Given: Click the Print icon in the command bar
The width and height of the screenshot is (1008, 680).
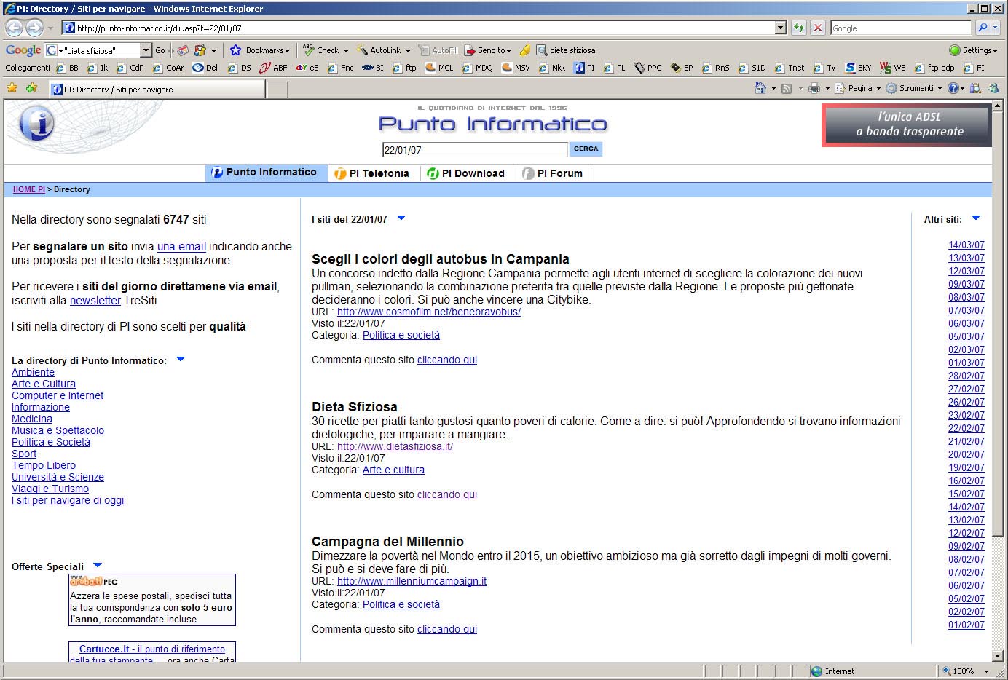Looking at the screenshot, I should tap(814, 89).
